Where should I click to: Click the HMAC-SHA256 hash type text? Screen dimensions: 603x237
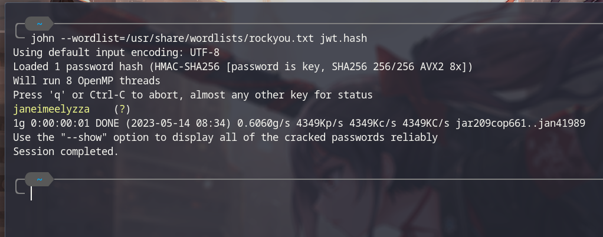pos(187,67)
